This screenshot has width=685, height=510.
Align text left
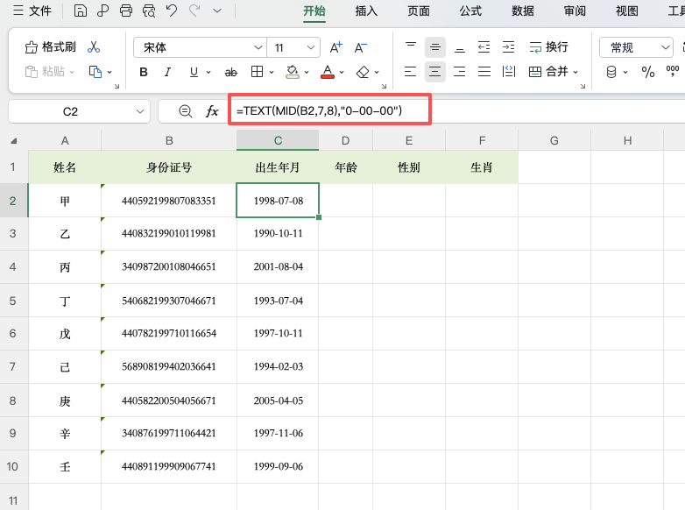pos(410,72)
